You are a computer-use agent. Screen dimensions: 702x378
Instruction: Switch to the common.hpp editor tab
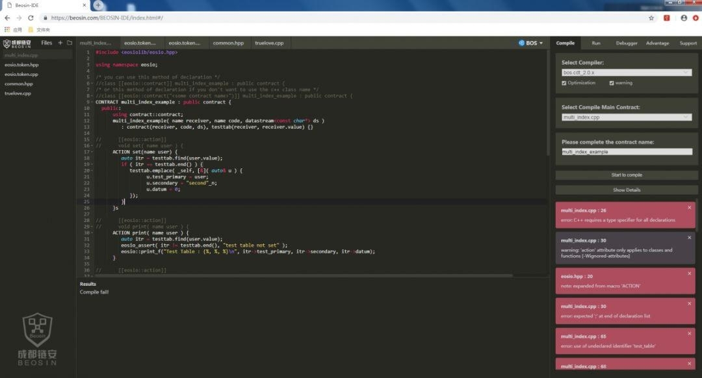(228, 43)
